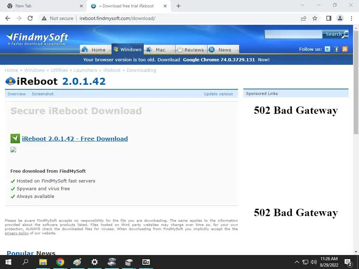359x269 pixels.
Task: Open the privacy policy link
Action: (17, 233)
